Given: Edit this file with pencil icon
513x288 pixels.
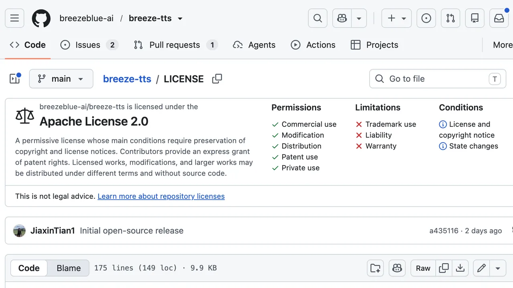Looking at the screenshot, I should [482, 268].
